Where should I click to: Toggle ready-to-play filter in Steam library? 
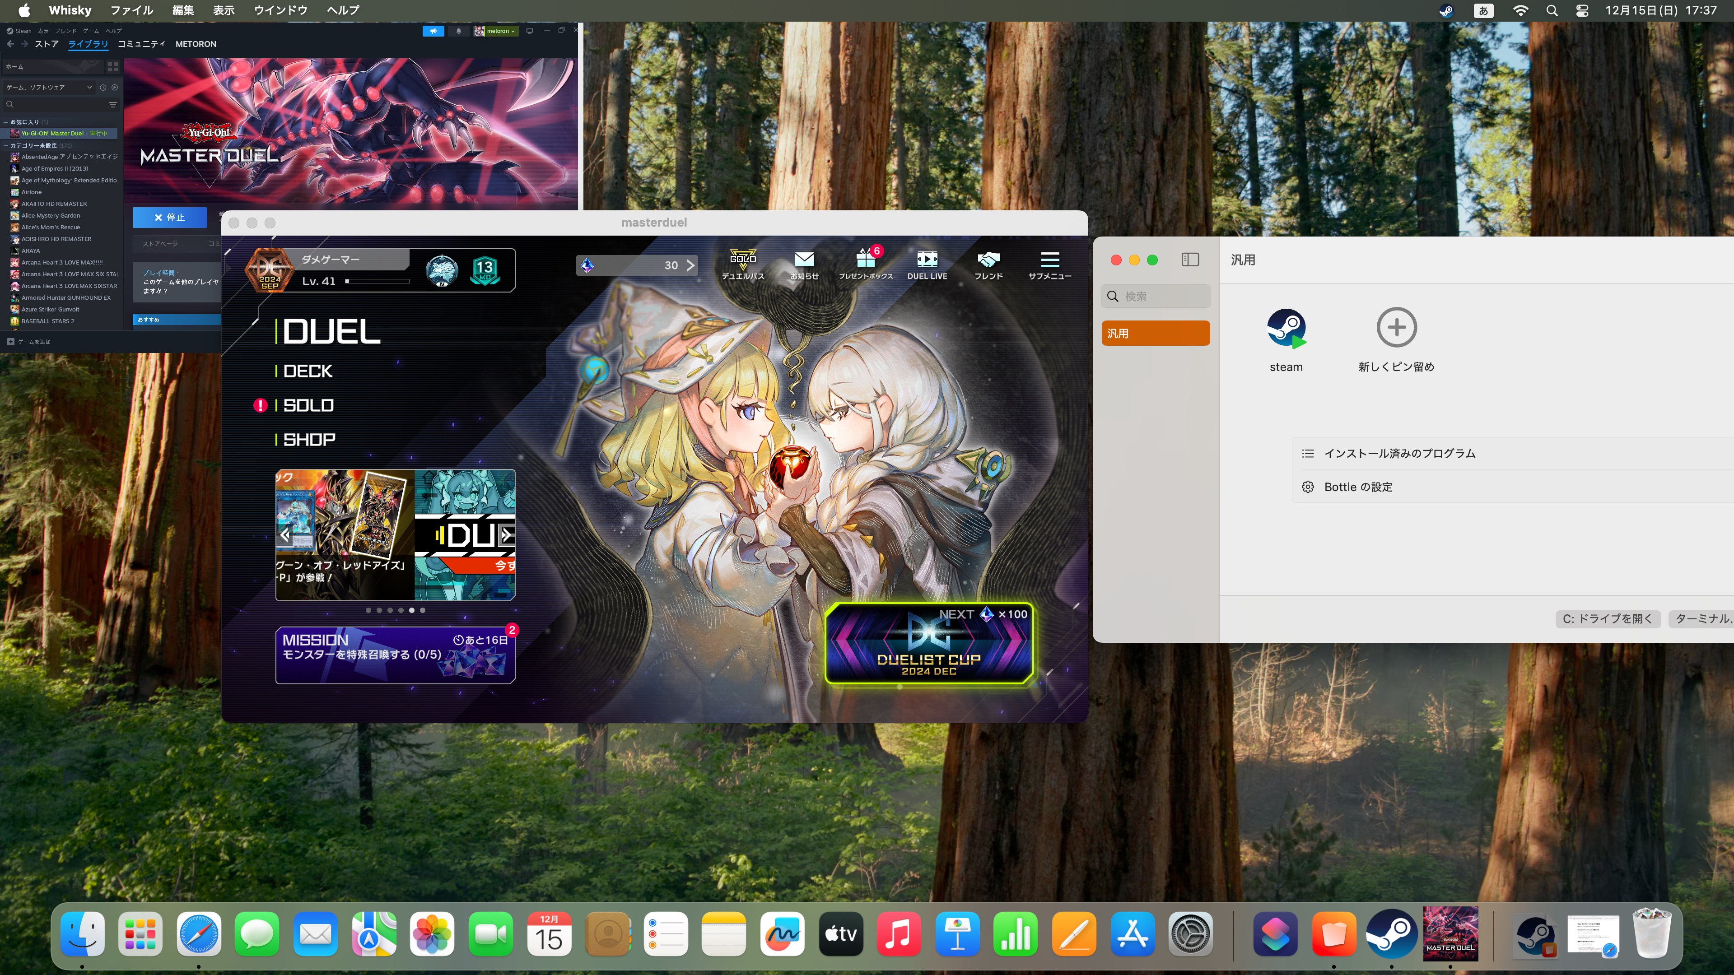coord(114,88)
